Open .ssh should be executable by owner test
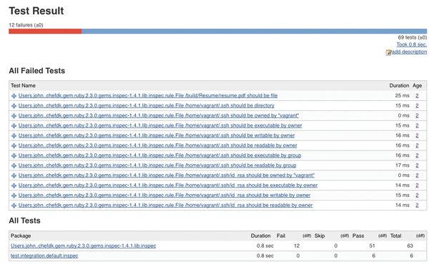Viewport: 429px width, 265px height. [x=160, y=125]
